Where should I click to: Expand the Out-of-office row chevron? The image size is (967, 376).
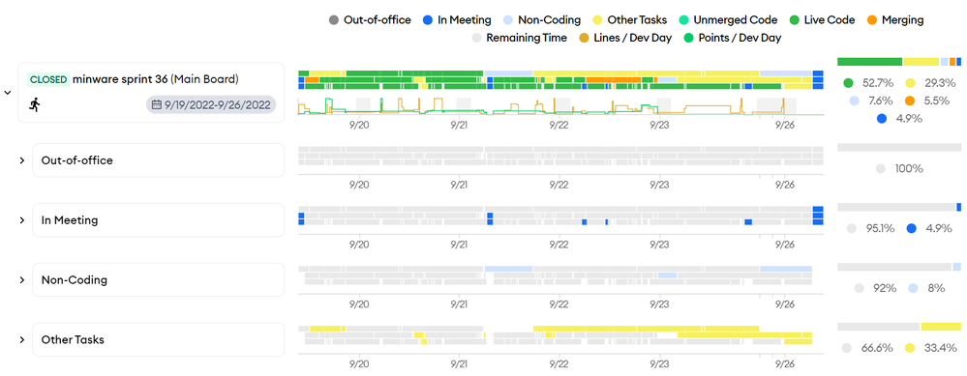pyautogui.click(x=21, y=160)
